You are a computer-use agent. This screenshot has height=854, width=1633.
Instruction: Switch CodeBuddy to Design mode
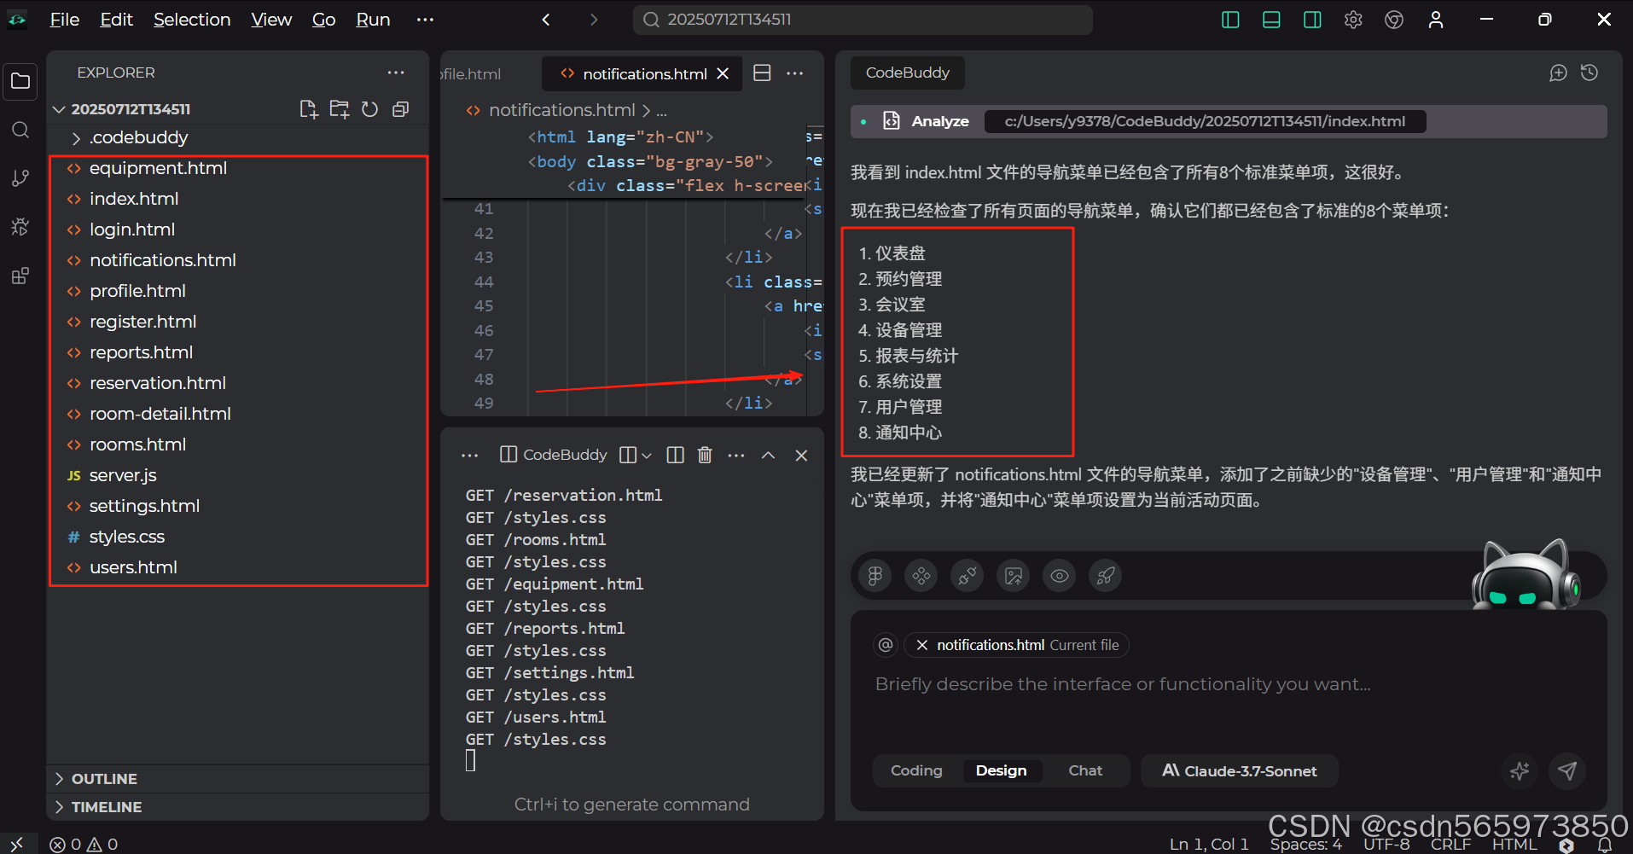(x=1001, y=771)
